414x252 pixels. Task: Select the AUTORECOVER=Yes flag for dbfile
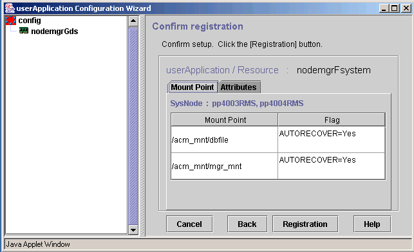[332, 139]
